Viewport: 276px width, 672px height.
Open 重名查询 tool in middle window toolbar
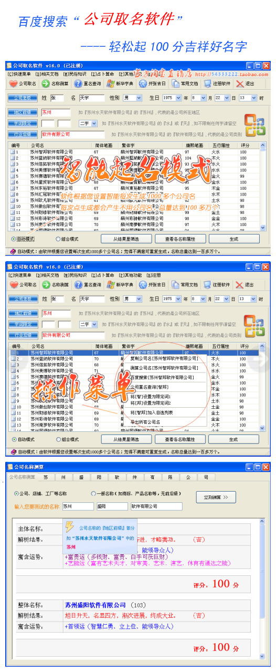88,285
